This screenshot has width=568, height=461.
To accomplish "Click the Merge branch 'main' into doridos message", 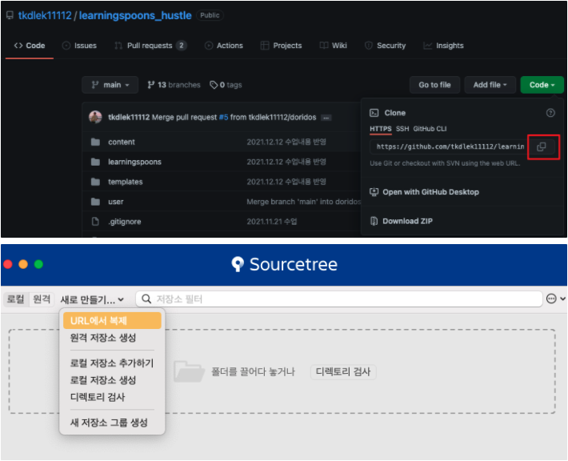I will [x=303, y=202].
